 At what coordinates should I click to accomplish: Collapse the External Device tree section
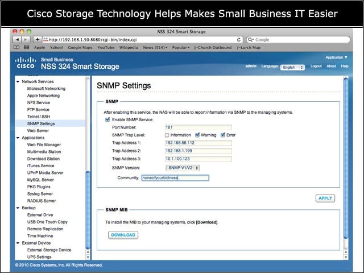point(18,243)
